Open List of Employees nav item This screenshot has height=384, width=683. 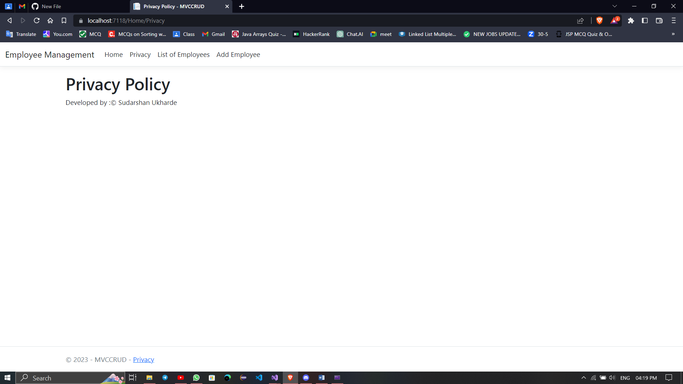coord(184,54)
